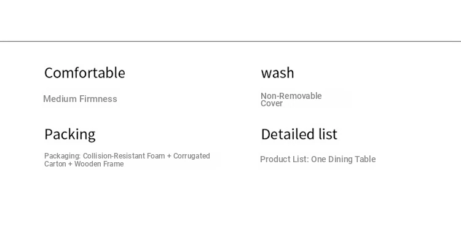This screenshot has width=461, height=231.
Task: Click the plus sign after Foam
Action: pyautogui.click(x=169, y=156)
